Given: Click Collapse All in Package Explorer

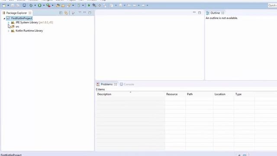Looking at the screenshot, I should point(61,13).
